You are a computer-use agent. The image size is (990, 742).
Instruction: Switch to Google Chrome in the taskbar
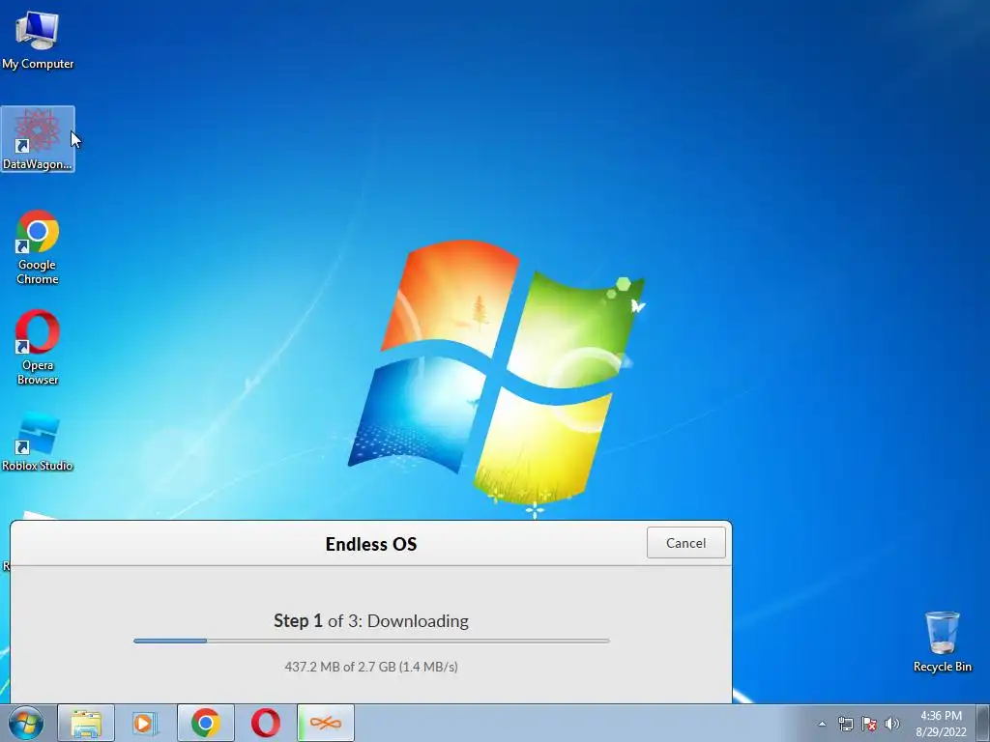[x=206, y=723]
